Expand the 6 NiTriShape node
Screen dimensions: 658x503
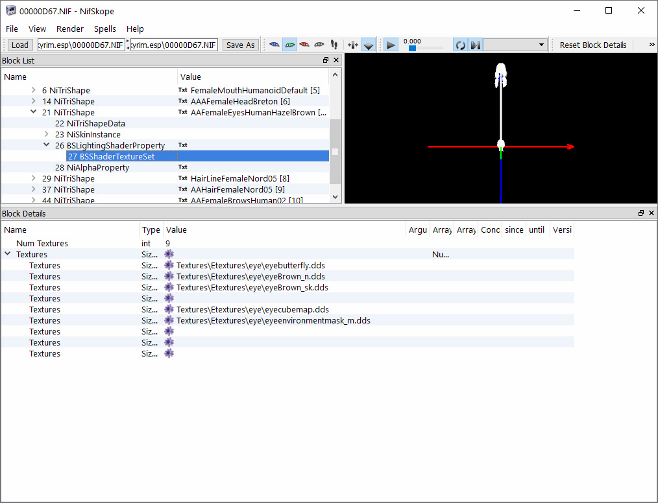coord(34,89)
